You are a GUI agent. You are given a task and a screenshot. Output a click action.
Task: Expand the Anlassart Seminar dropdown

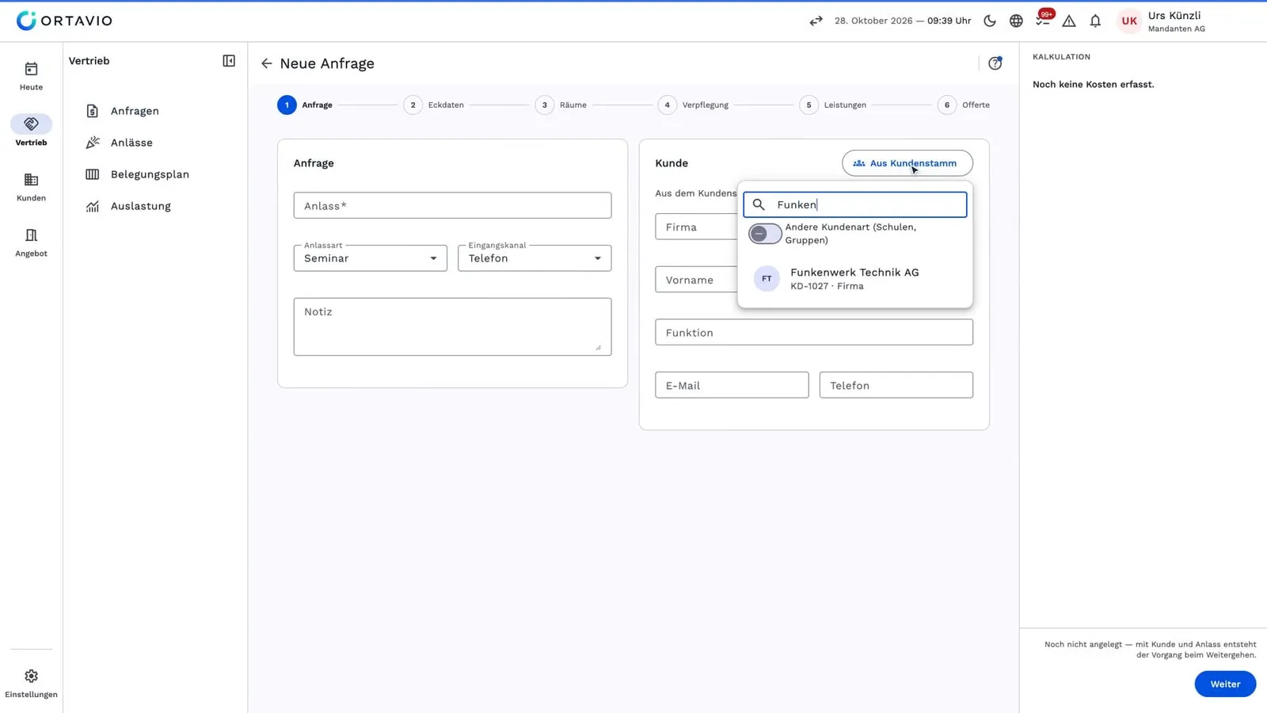[370, 258]
